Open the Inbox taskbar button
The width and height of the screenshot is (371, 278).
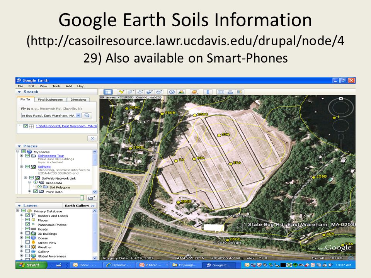click(86, 265)
